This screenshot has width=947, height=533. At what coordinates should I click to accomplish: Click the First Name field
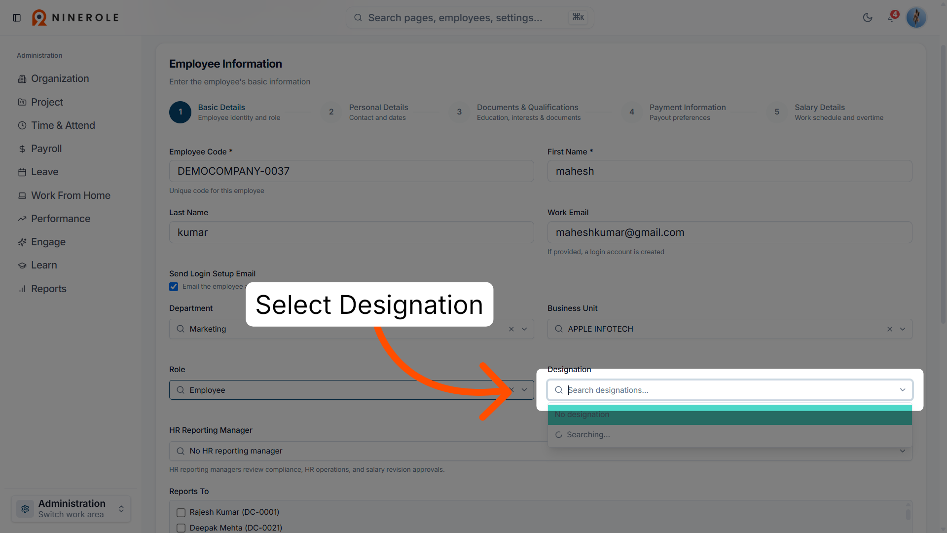(x=730, y=171)
